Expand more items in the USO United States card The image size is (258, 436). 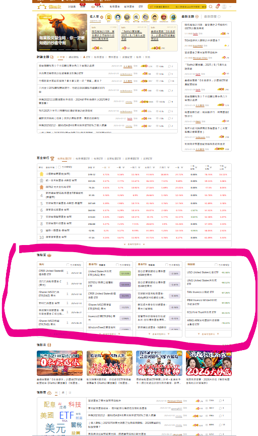[x=208, y=333]
